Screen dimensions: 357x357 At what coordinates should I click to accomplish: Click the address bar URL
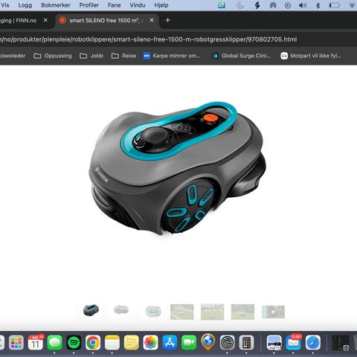pyautogui.click(x=149, y=39)
